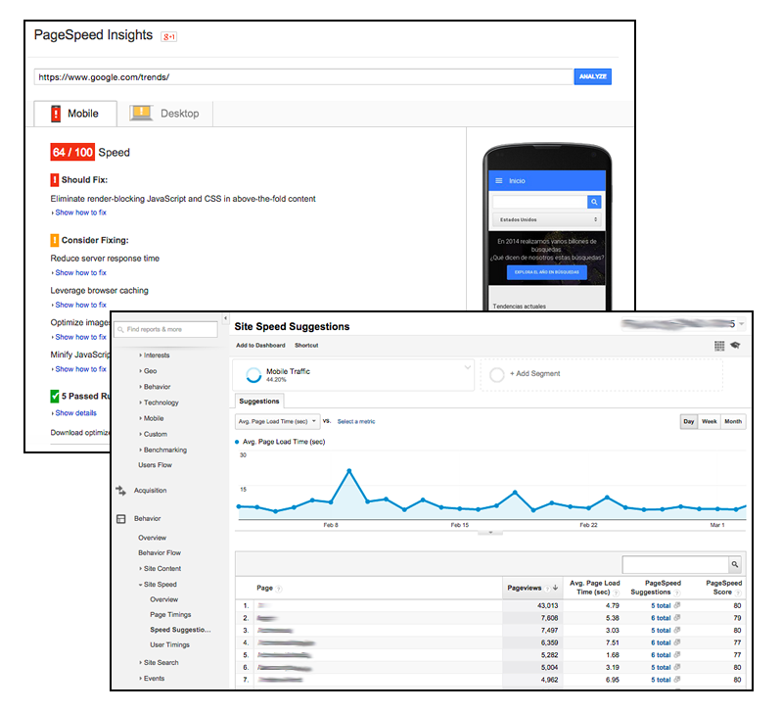Open 'Show how to fix' under Eliminate render-blocking JavaScript
Image resolution: width=782 pixels, height=712 pixels.
(80, 213)
